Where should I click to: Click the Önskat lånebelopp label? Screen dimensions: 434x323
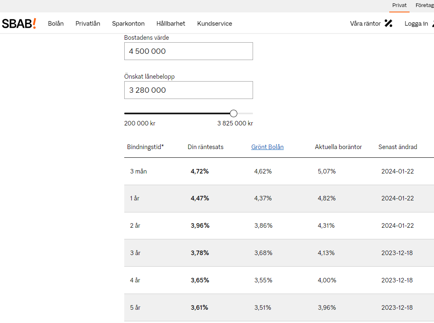tap(149, 77)
